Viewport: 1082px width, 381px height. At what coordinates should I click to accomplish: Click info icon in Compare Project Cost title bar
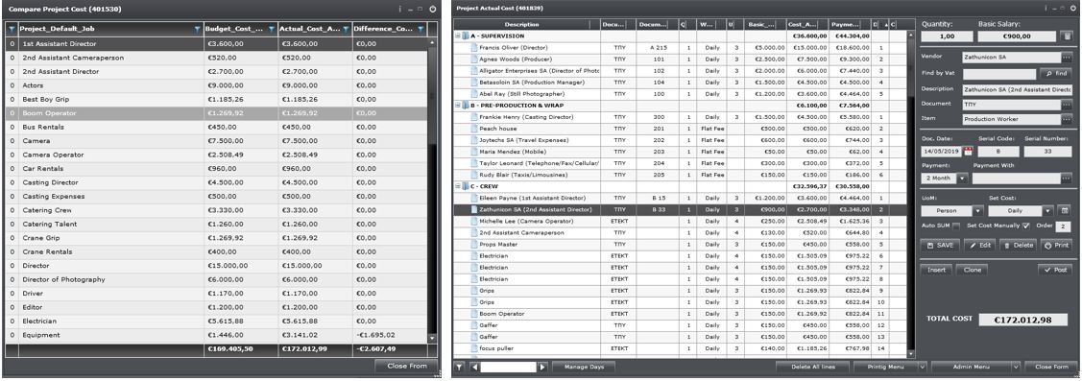399,9
